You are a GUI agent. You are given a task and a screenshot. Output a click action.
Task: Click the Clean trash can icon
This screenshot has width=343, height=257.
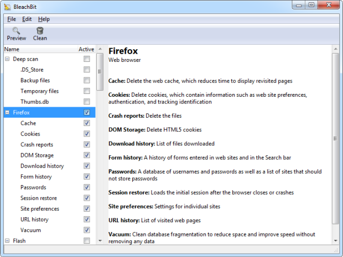pyautogui.click(x=40, y=30)
